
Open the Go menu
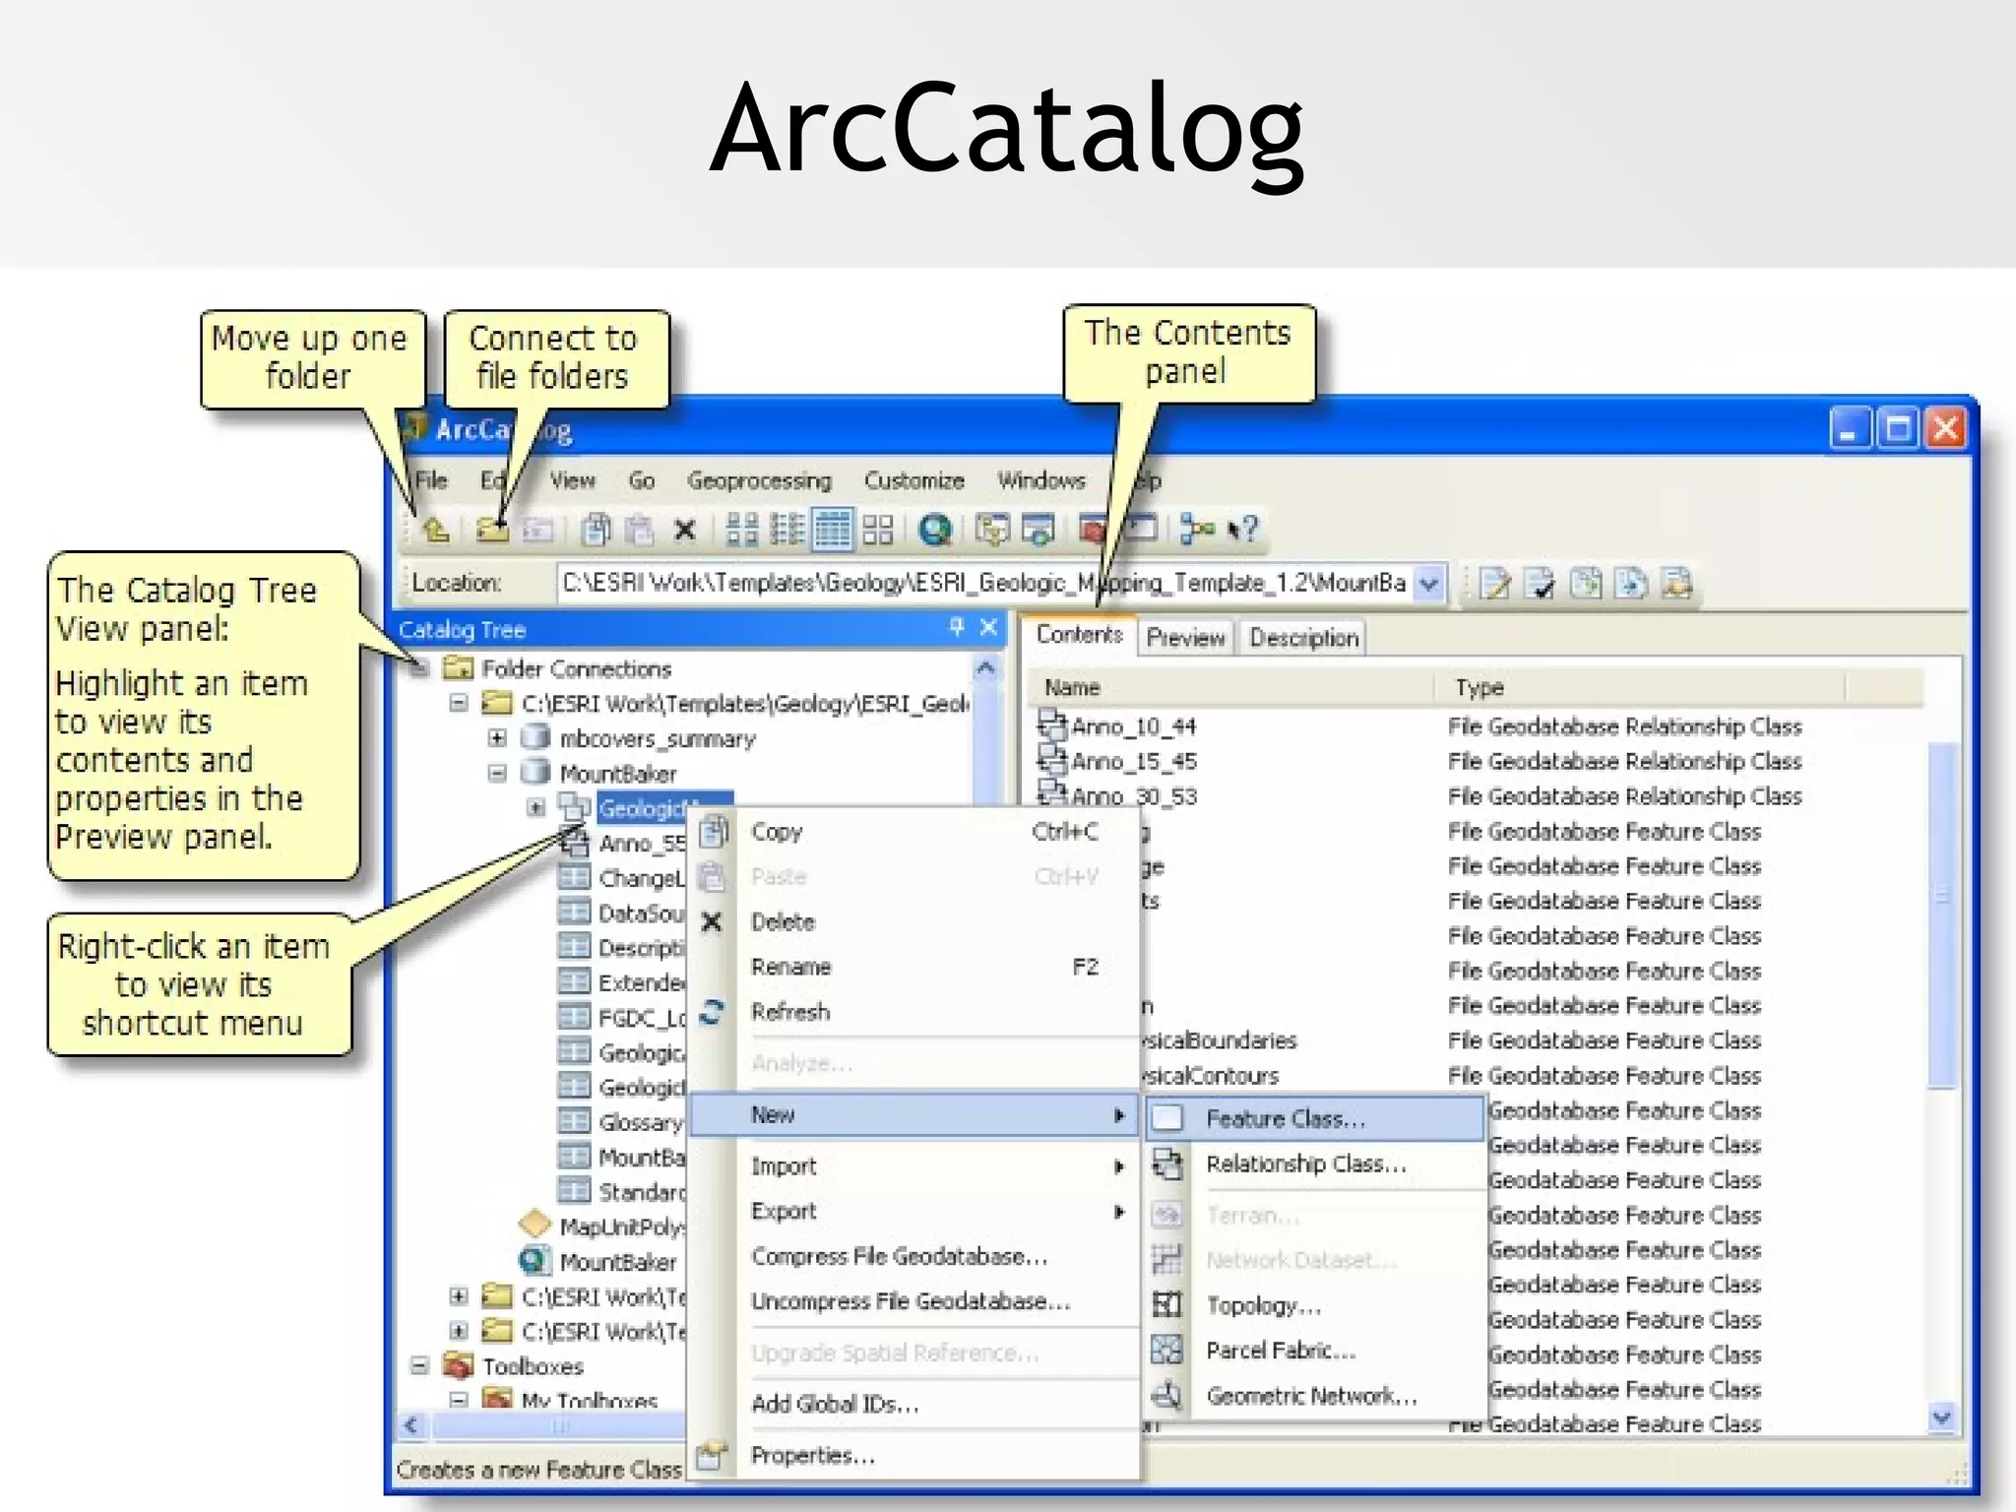pyautogui.click(x=642, y=480)
